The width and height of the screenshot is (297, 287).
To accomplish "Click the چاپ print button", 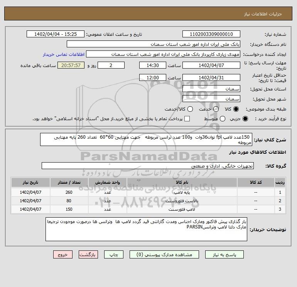I will click(x=114, y=255).
